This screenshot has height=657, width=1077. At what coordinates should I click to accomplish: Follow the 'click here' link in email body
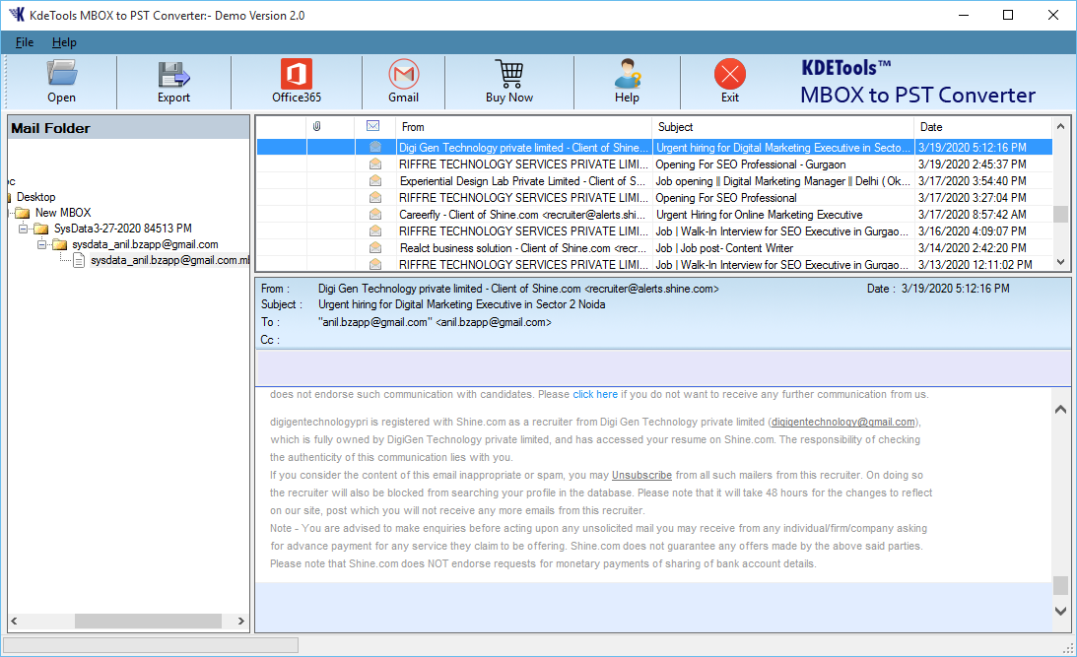595,394
